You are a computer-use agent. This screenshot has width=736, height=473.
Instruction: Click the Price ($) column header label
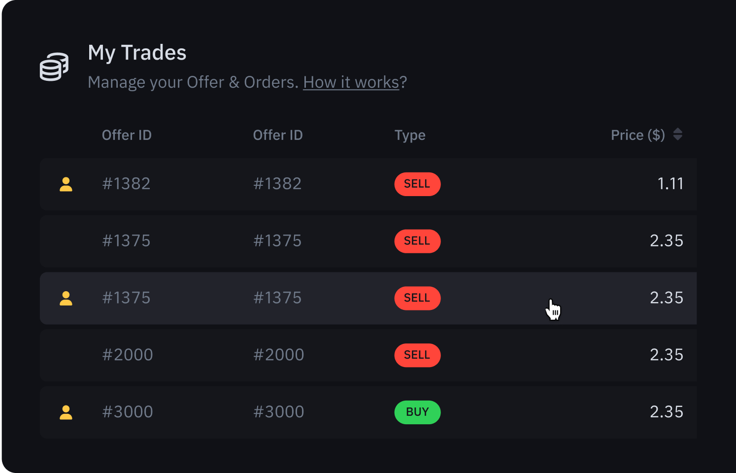click(637, 135)
